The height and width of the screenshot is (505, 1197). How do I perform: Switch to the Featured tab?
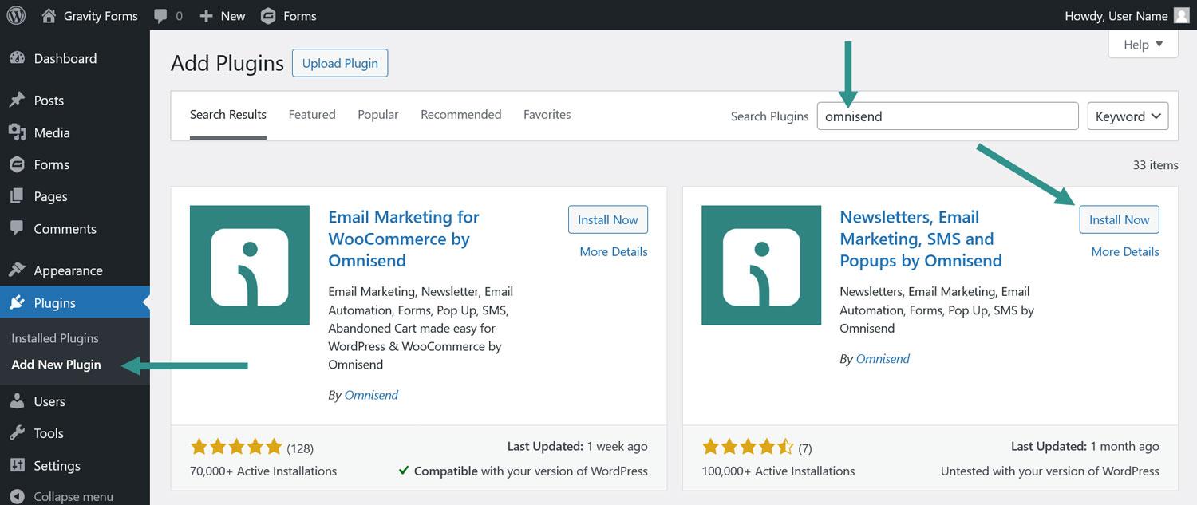pos(312,115)
